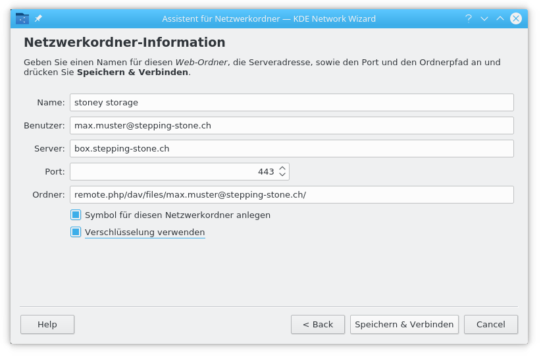Maximize the window with the up chevron
This screenshot has height=357, width=541.
[x=500, y=18]
